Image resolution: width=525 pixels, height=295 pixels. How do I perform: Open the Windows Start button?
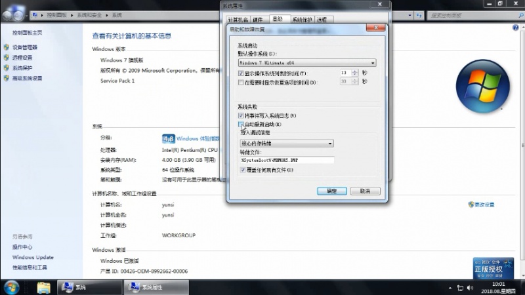(11, 288)
